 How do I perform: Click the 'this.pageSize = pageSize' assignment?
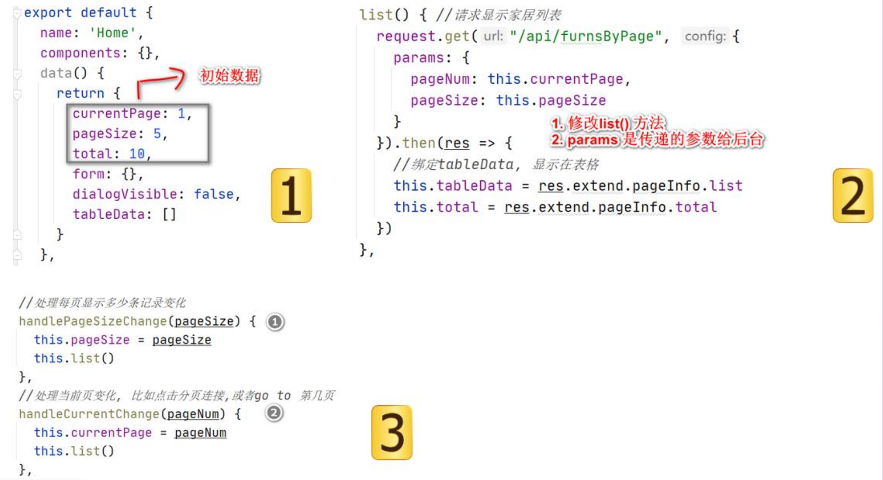122,340
